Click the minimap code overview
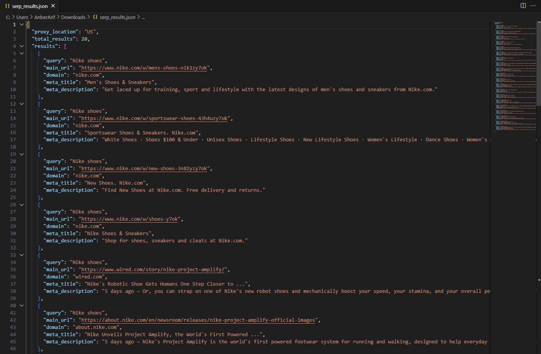541x354 pixels. [x=515, y=76]
